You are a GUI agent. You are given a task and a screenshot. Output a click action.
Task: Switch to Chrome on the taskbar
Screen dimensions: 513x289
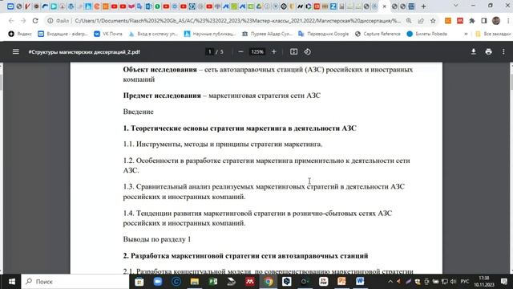(x=269, y=282)
